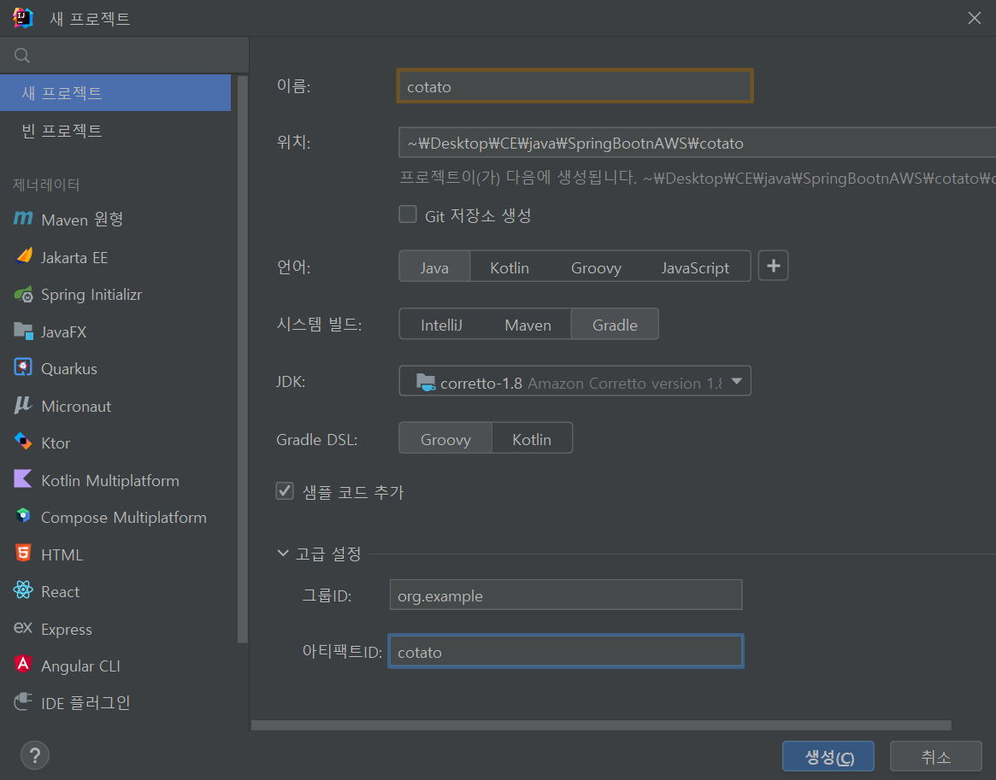Click the 시스템 빌드 label
996x780 pixels.
click(x=319, y=325)
